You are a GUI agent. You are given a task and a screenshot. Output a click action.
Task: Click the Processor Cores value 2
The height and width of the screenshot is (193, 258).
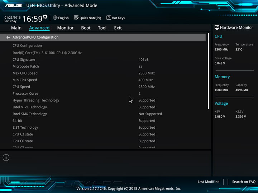tap(139, 94)
